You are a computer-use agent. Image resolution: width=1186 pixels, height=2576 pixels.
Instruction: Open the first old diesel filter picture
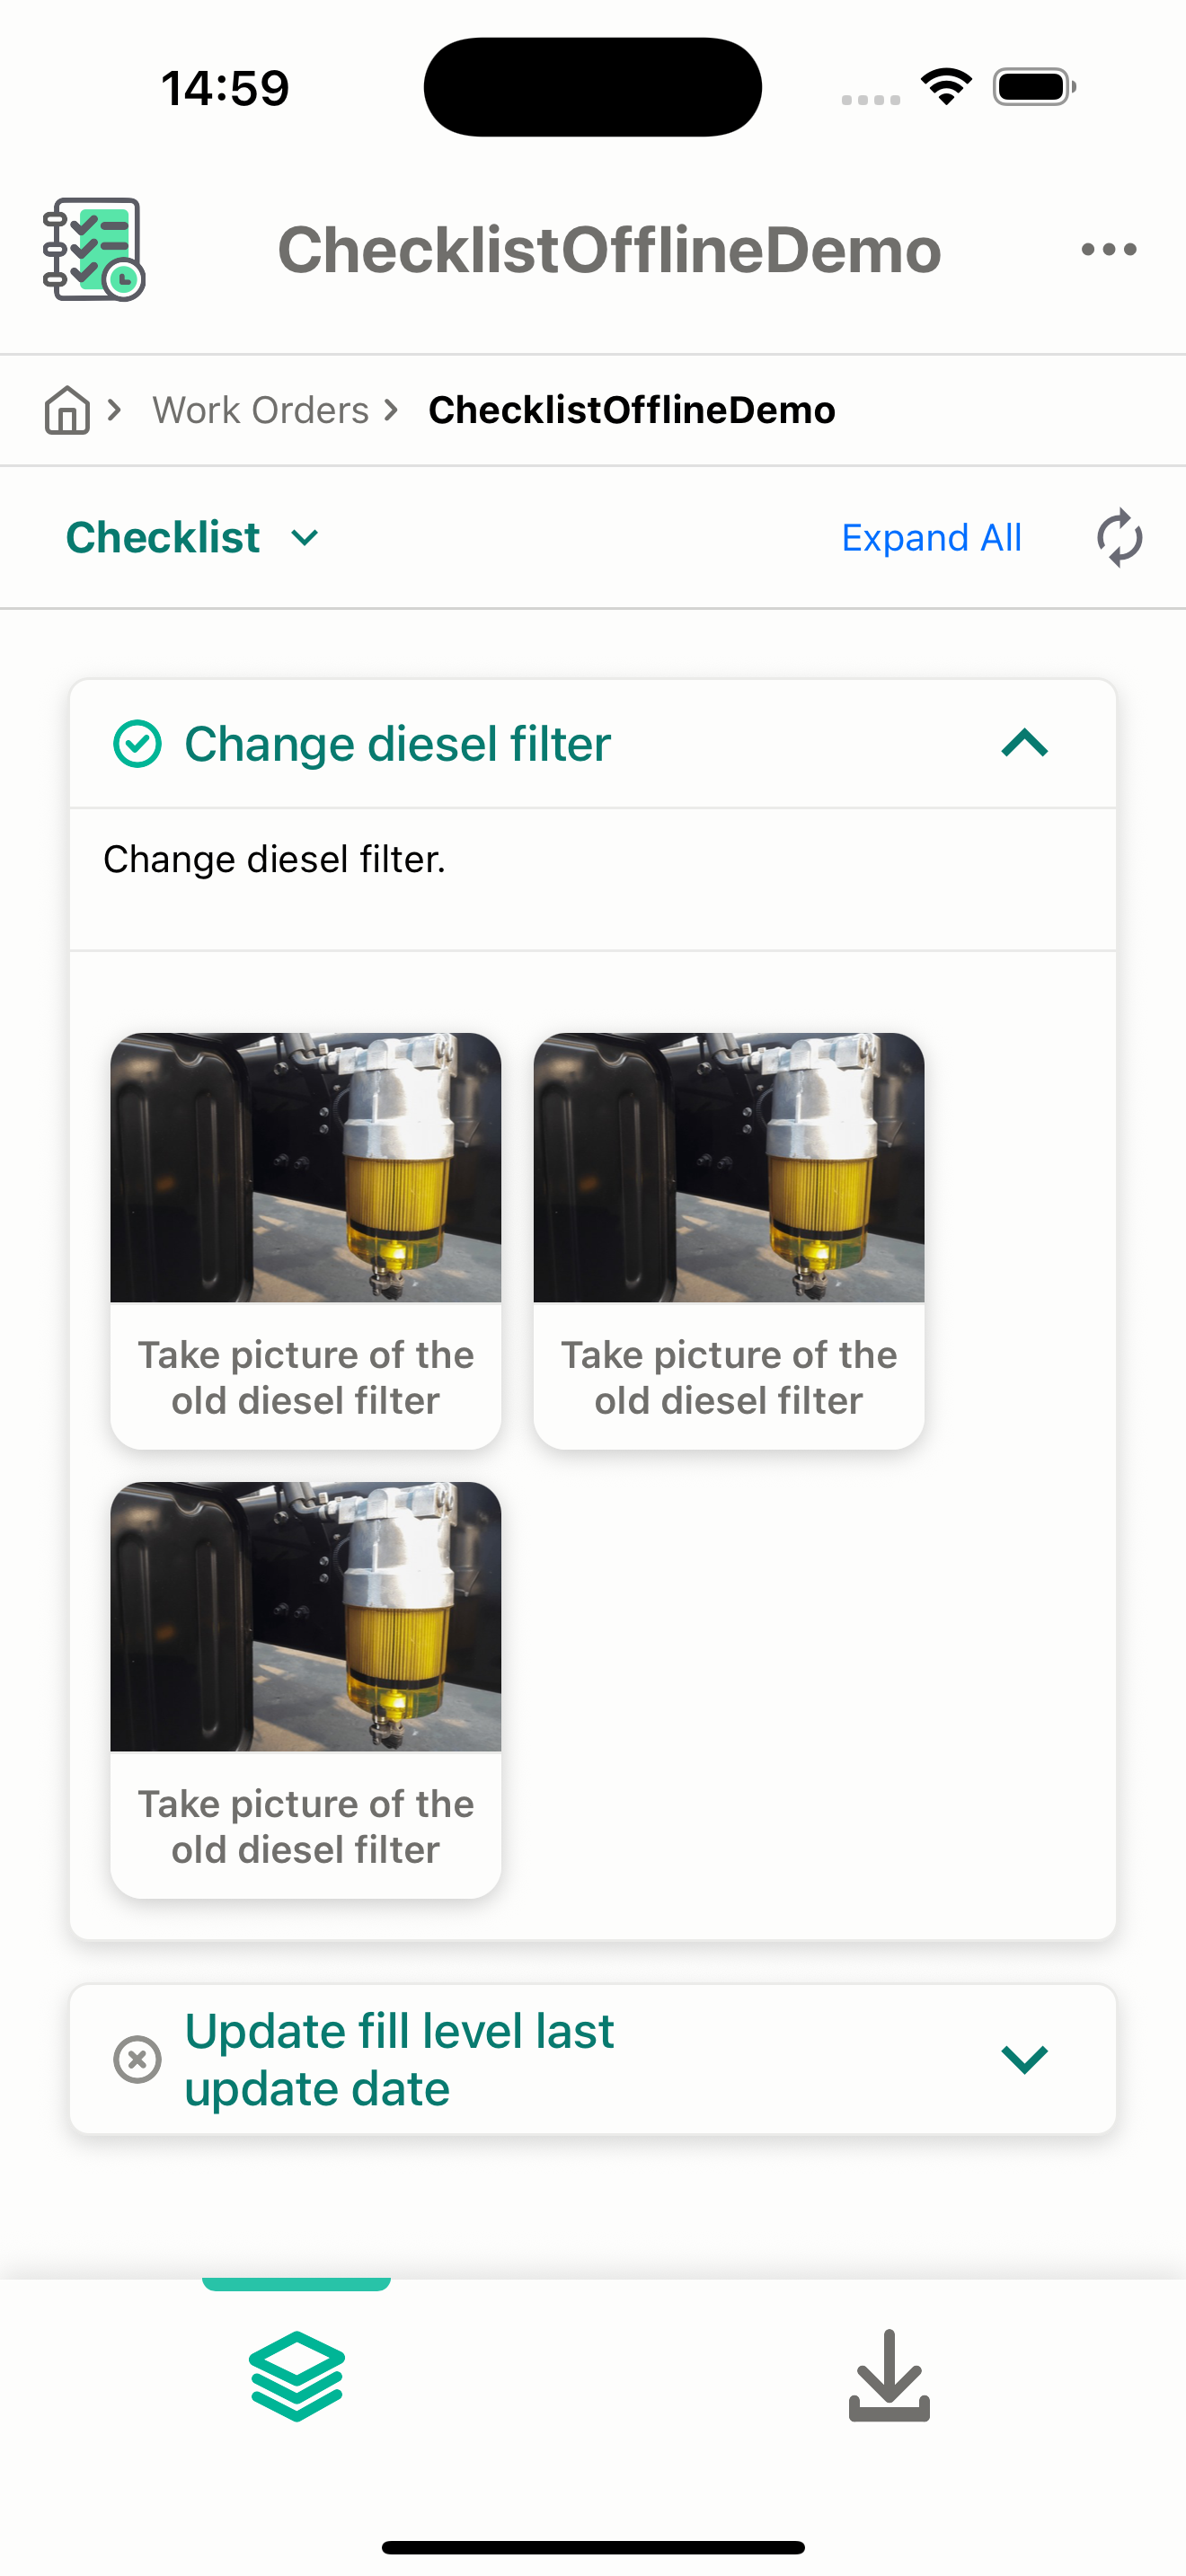pos(306,1241)
